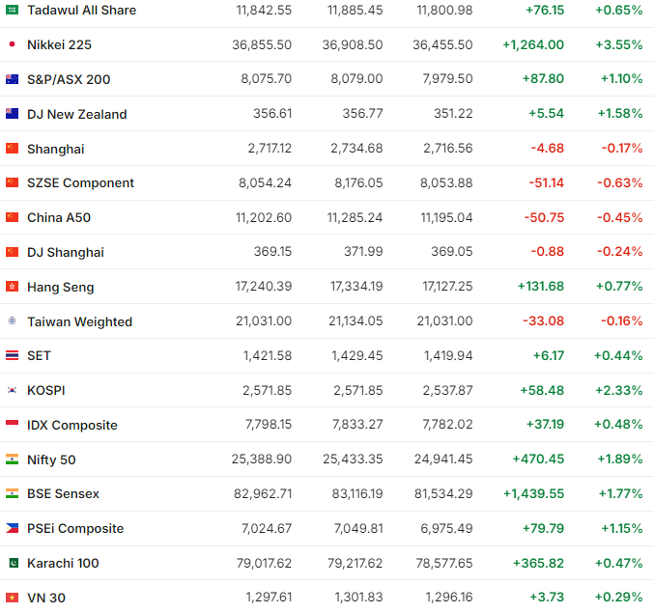Viewport: 654px width, 613px height.
Task: Click the Australian flag icon beside S&P/ASX 200
Action: tap(12, 79)
